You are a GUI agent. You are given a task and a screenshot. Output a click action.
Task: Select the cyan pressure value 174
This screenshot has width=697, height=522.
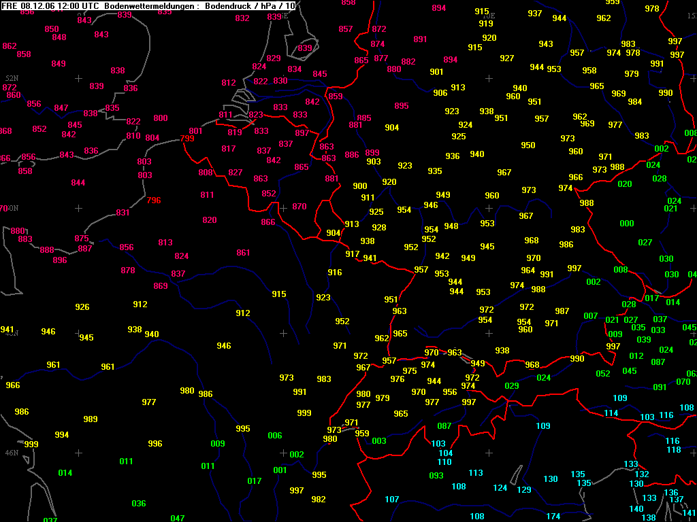[x=553, y=517]
